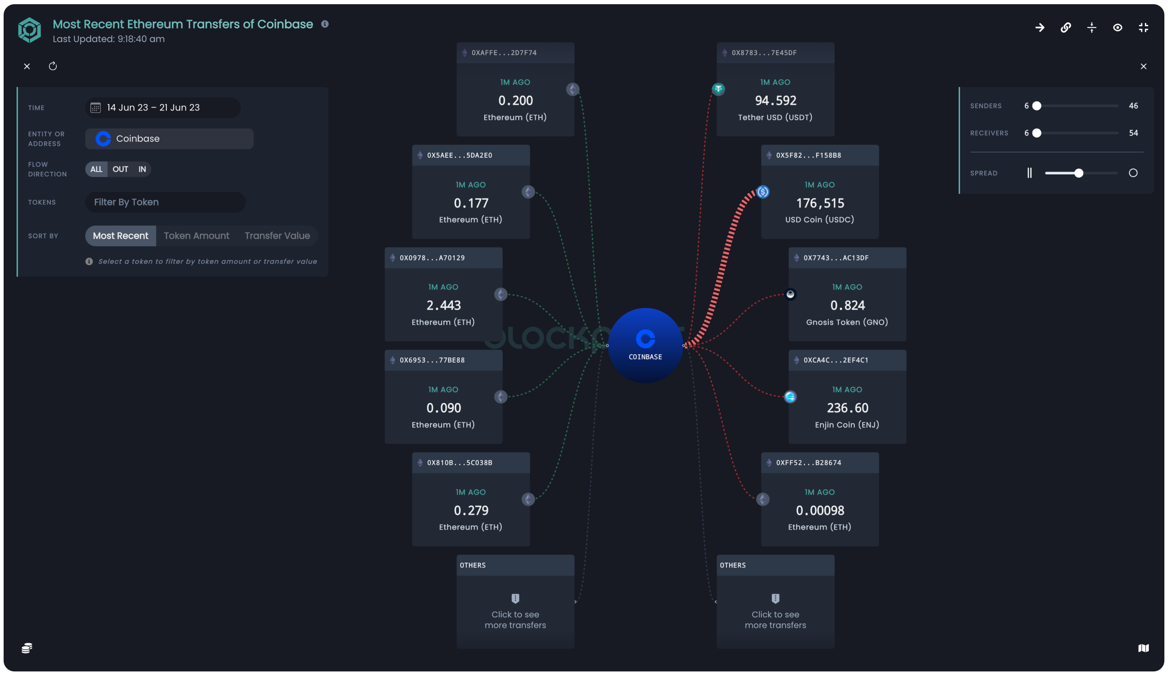This screenshot has height=675, width=1168.
Task: Click the Tether USDT token icon
Action: click(718, 89)
